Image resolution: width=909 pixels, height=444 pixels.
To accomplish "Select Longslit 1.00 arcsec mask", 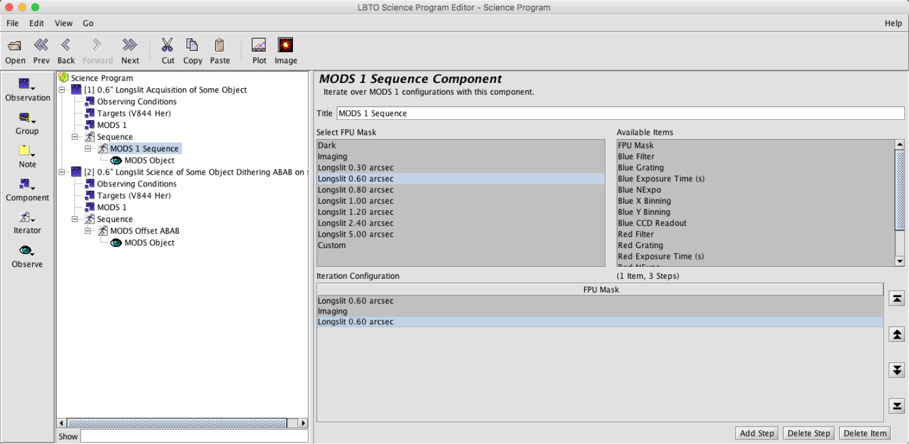I will tap(460, 201).
